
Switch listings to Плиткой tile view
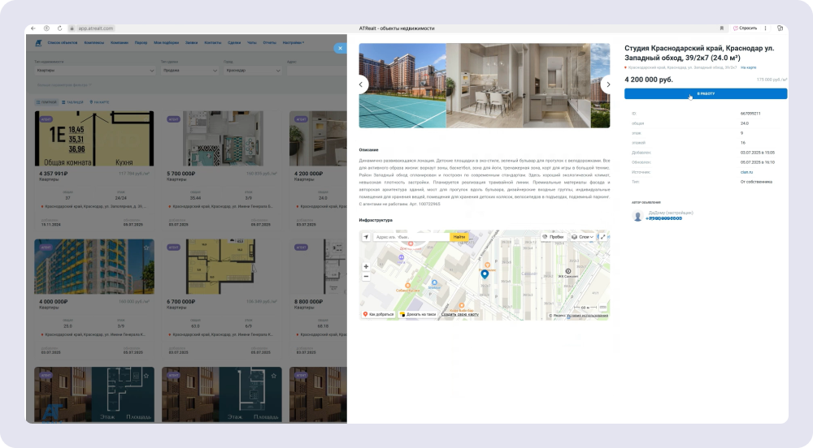click(x=46, y=102)
